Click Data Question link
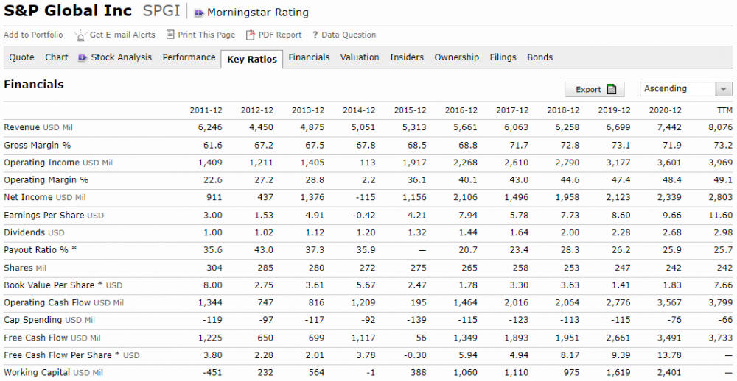This screenshot has height=381, width=737. pyautogui.click(x=349, y=35)
